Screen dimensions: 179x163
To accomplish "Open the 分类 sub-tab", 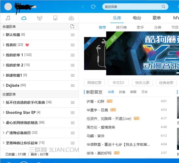I will pyautogui.click(x=158, y=27).
